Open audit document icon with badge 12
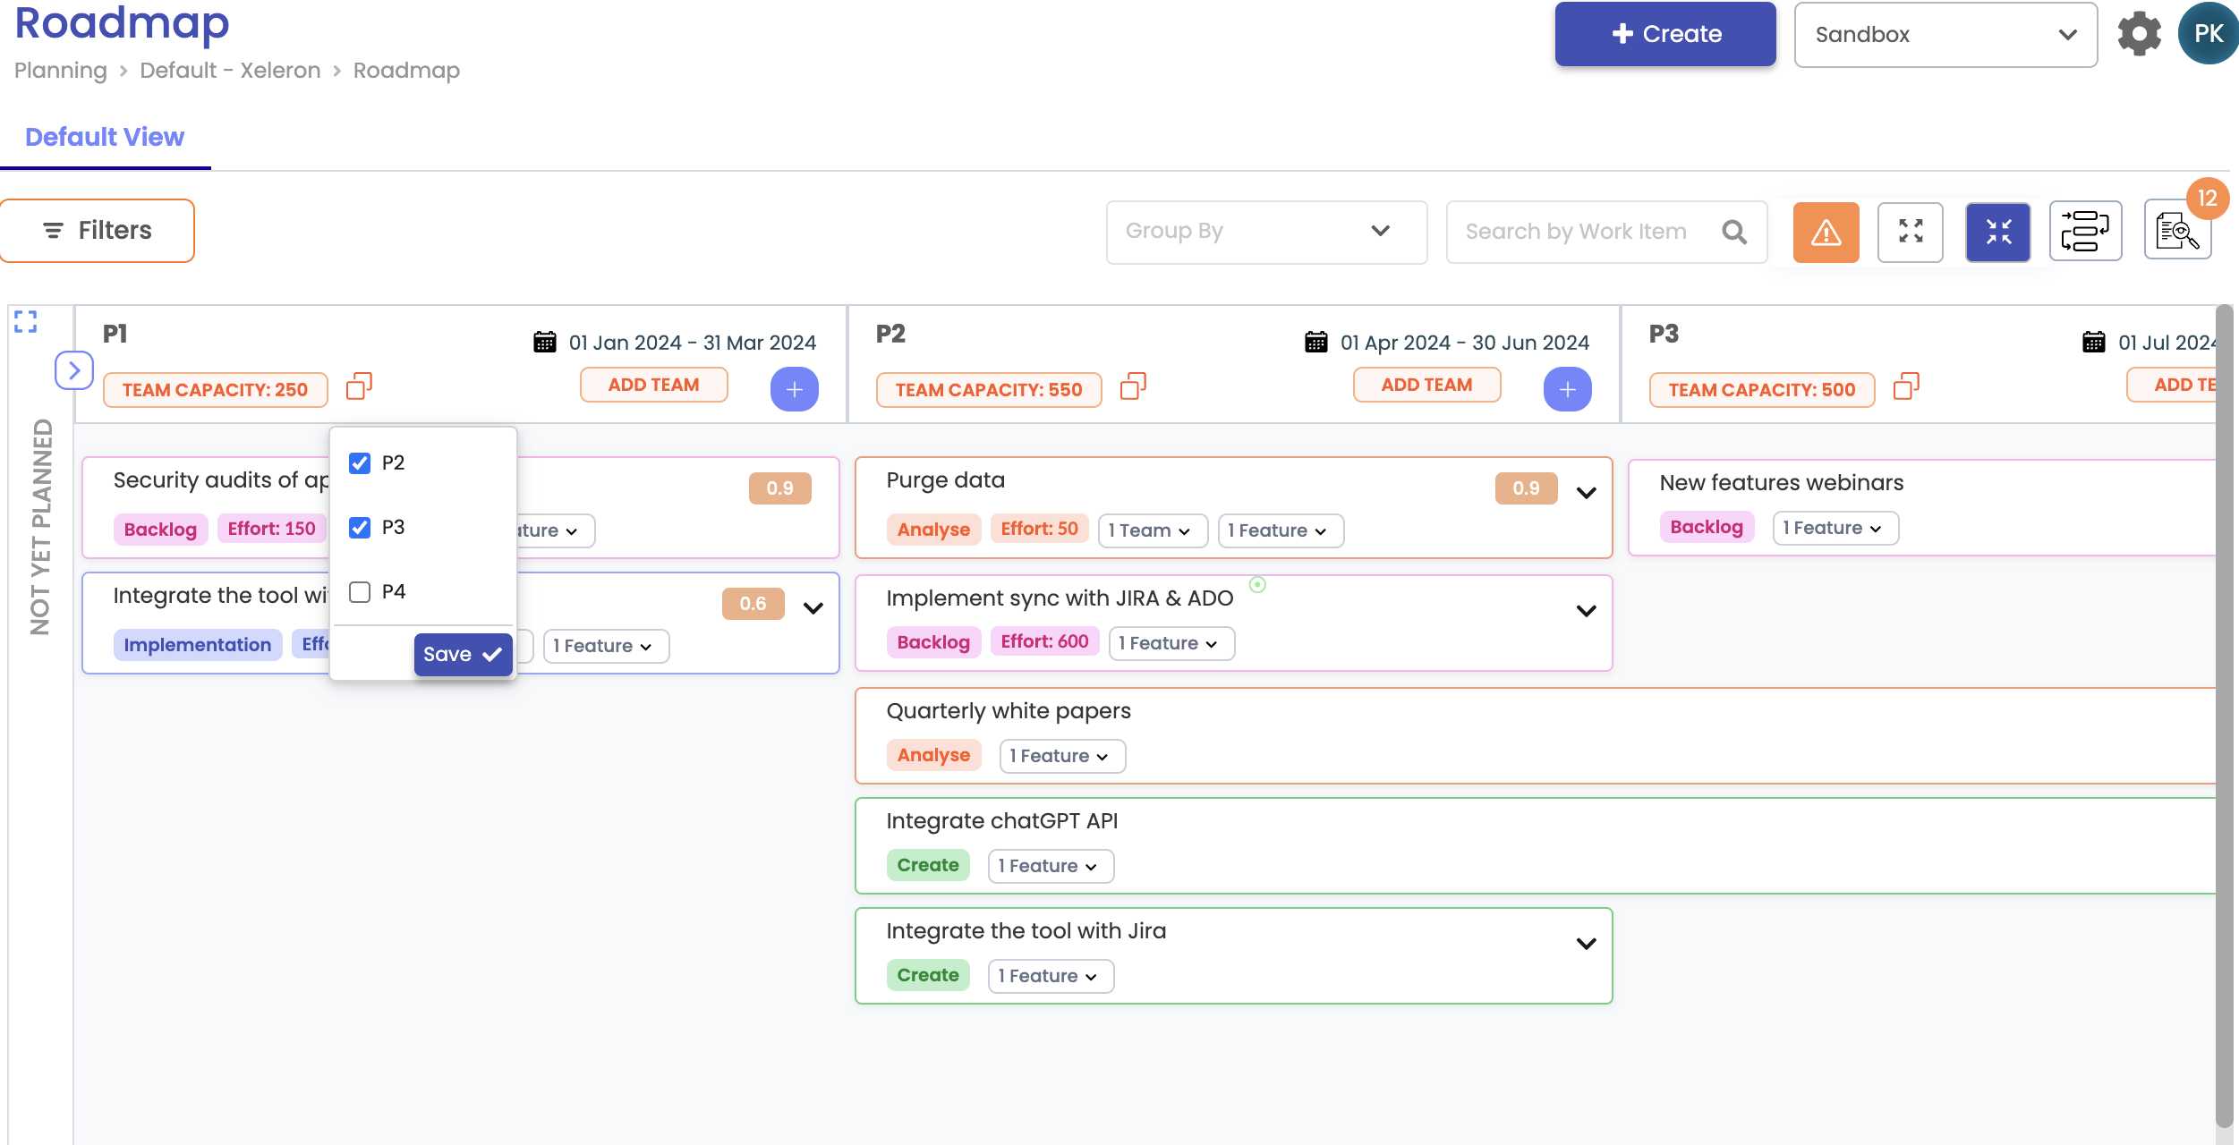The width and height of the screenshot is (2239, 1145). pyautogui.click(x=2176, y=233)
